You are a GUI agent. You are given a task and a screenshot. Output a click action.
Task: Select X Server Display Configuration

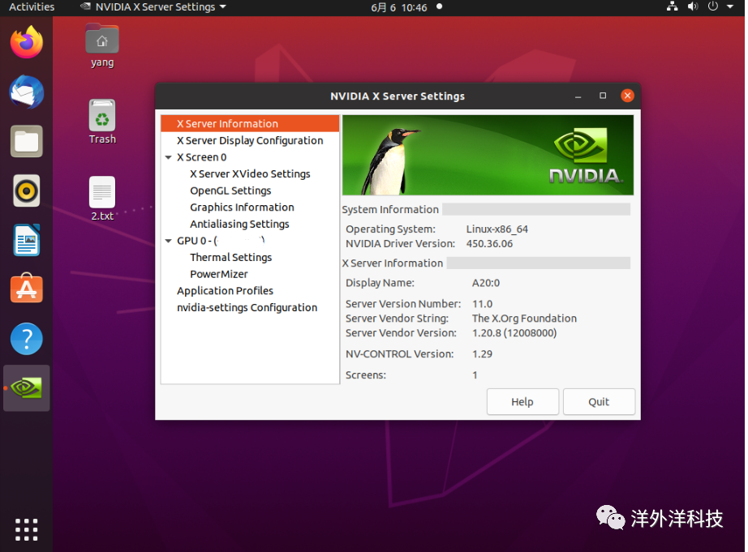(250, 140)
